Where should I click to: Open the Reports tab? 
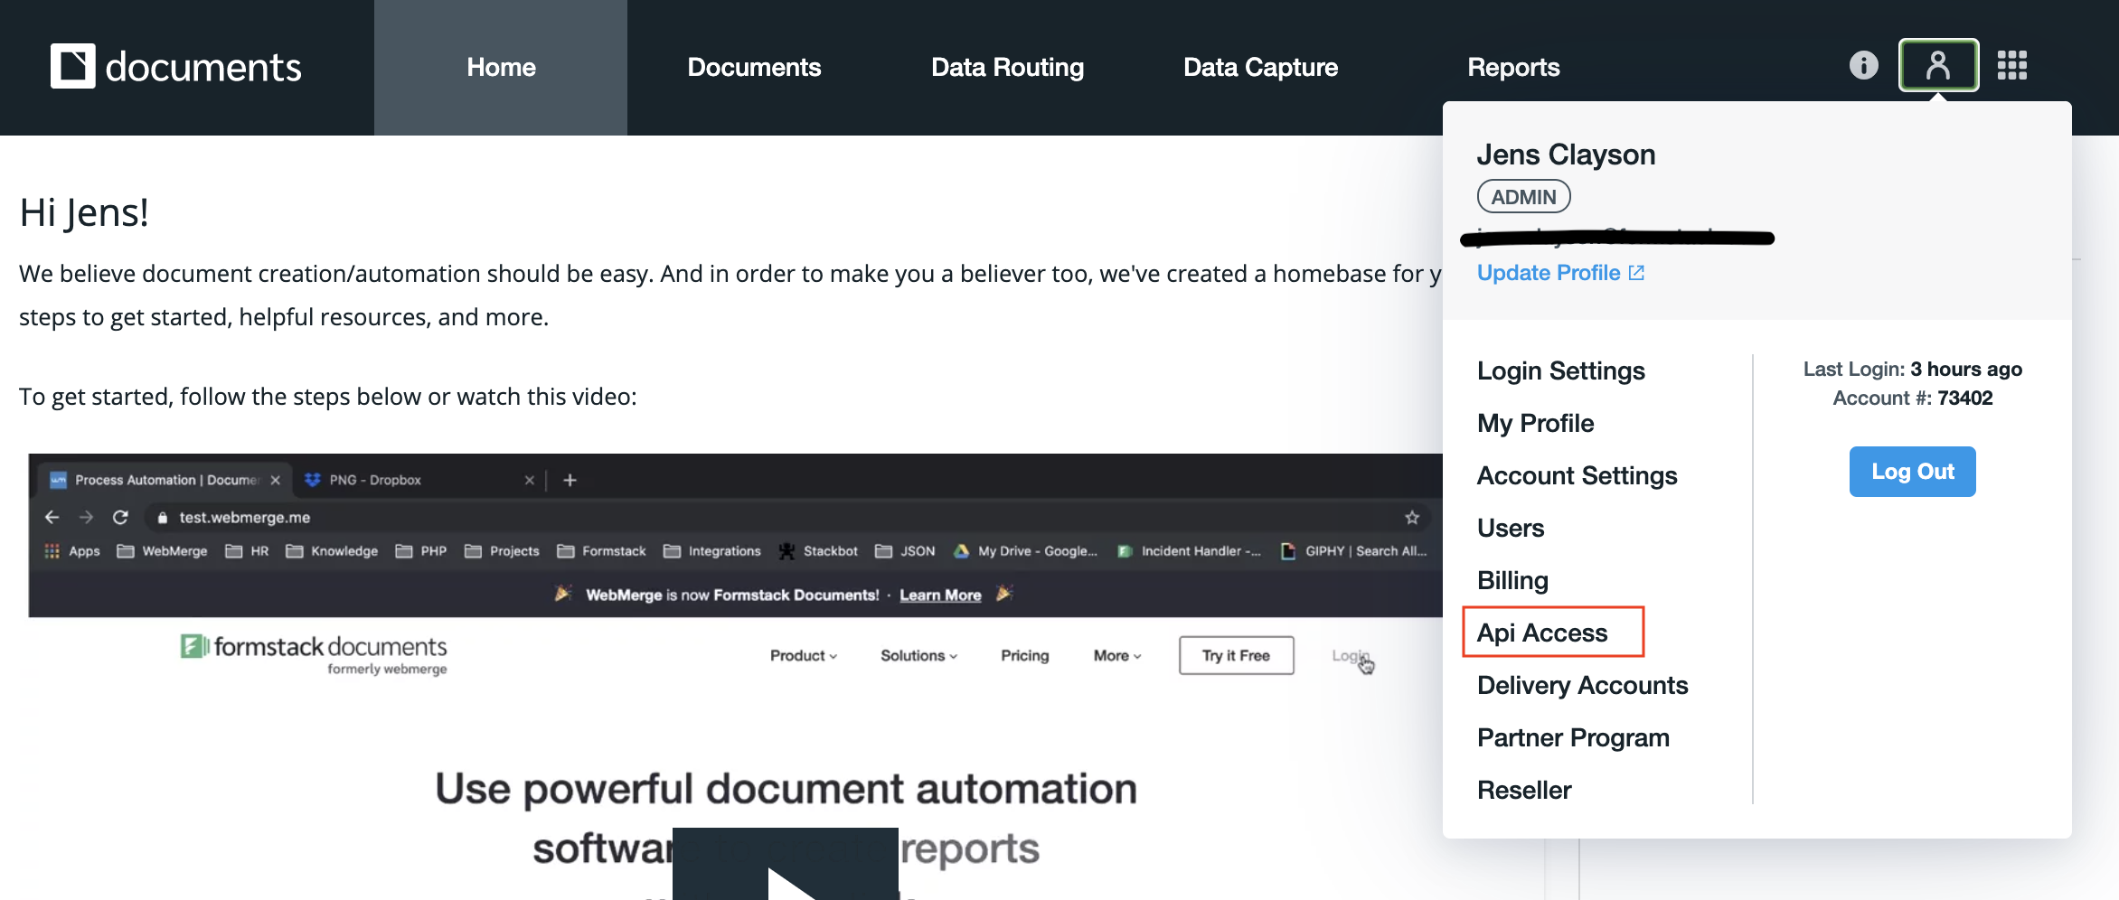tap(1513, 68)
